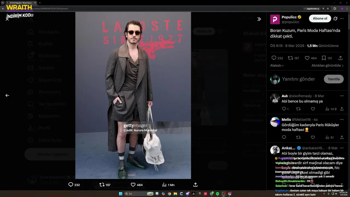Open the Chrome profile avatar
This screenshot has height=197, width=350.
click(342, 9)
